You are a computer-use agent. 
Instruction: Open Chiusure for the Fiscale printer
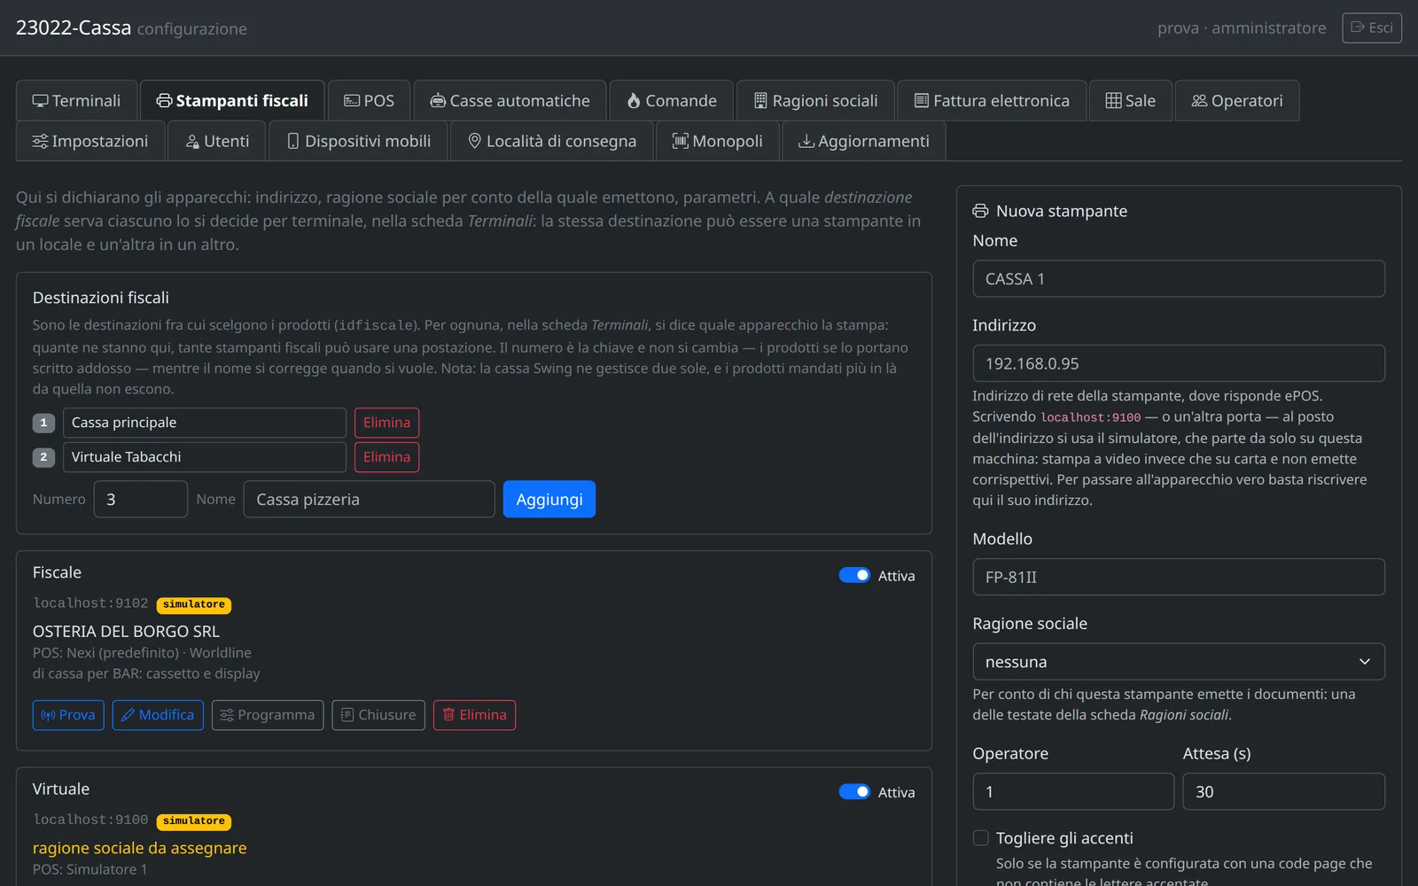click(x=378, y=715)
